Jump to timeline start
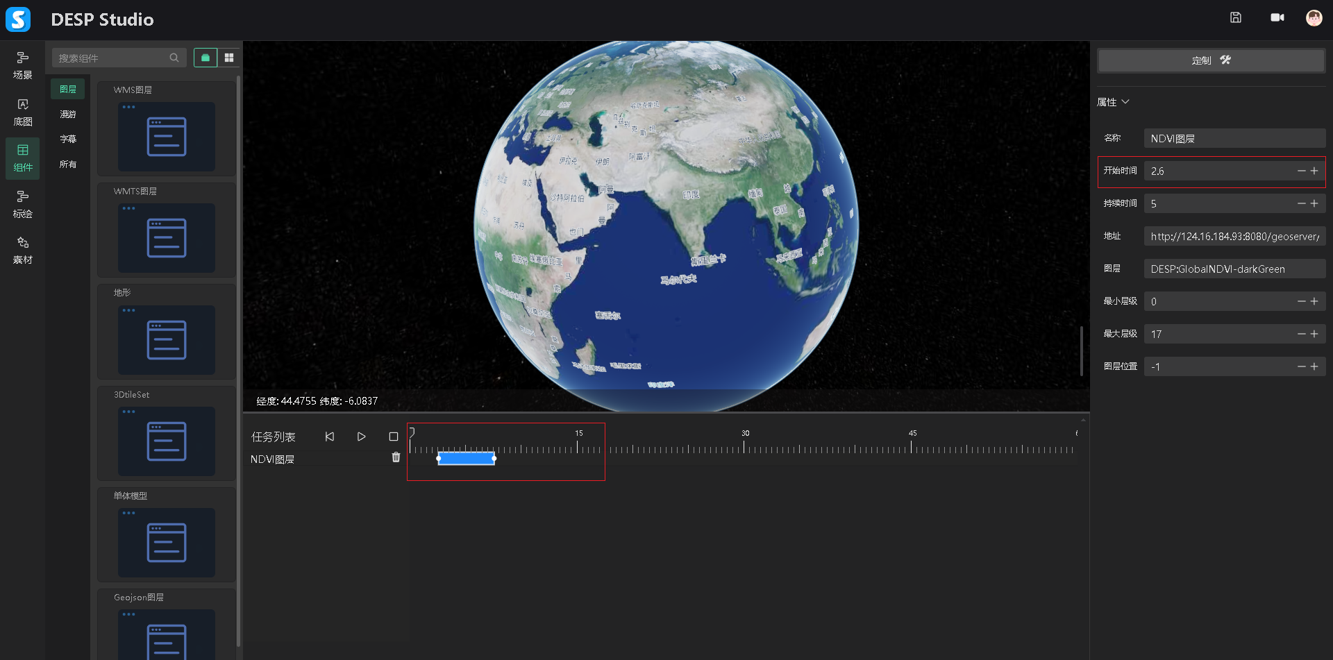Screen dimensions: 1333x660 pos(330,437)
